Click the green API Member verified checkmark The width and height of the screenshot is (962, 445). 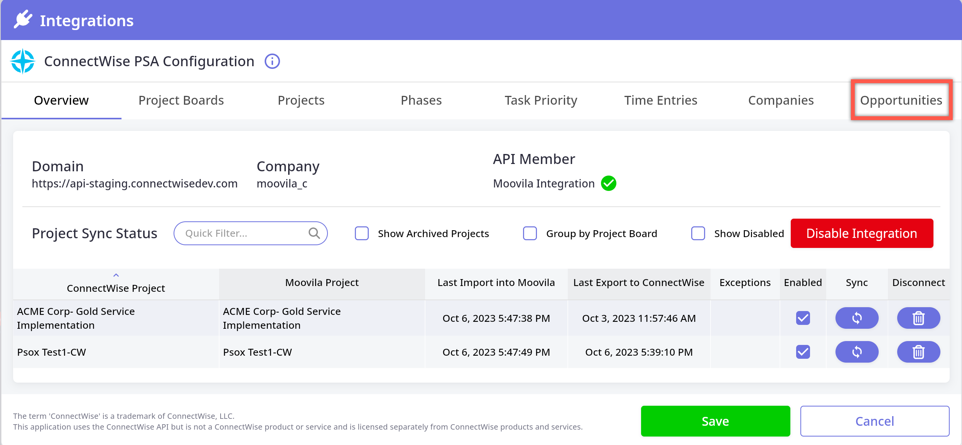click(608, 183)
